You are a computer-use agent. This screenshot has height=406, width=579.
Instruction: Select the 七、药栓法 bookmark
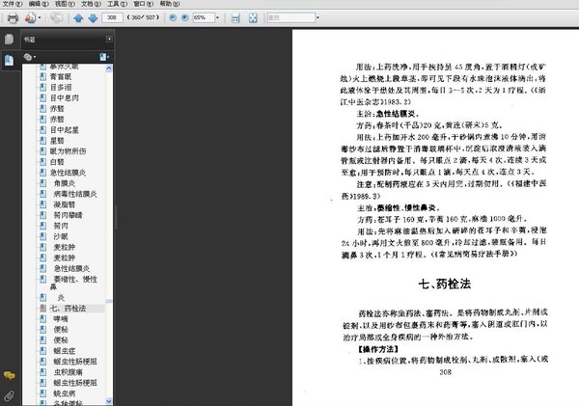tap(69, 309)
